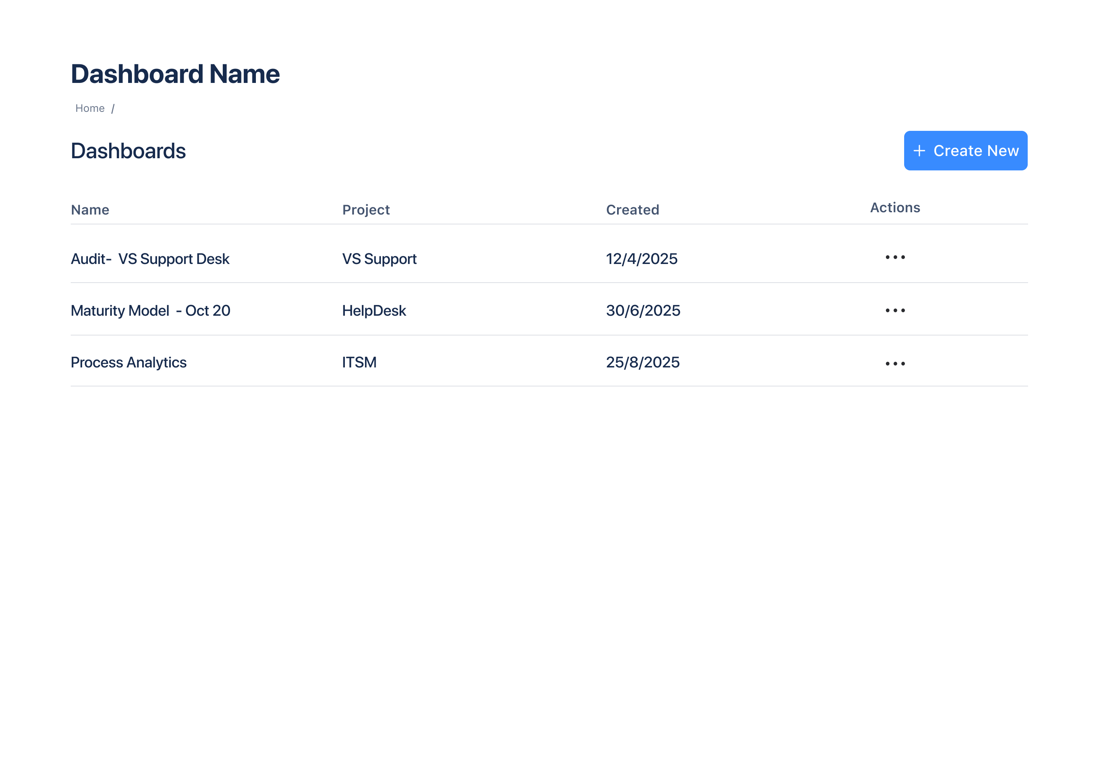Open Process Analytics dashboard
The width and height of the screenshot is (1095, 779).
pyautogui.click(x=129, y=362)
